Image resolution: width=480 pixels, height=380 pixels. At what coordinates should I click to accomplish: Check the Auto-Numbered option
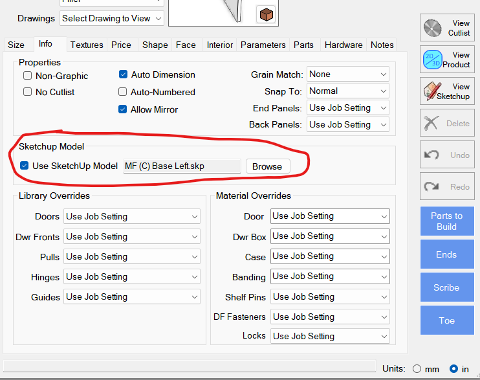[x=122, y=92]
